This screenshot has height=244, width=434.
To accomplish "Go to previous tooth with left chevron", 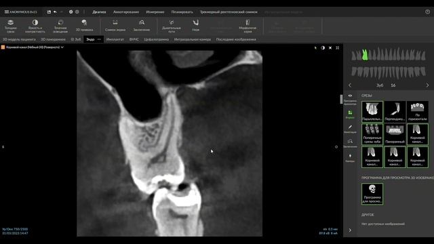I will [x=350, y=85].
